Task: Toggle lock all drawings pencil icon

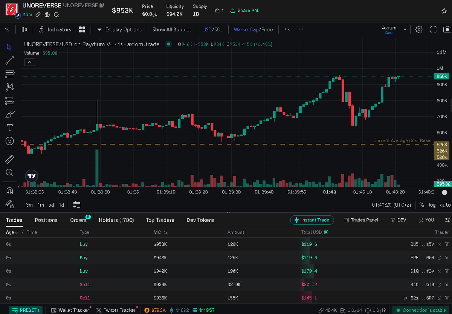Action: pyautogui.click(x=10, y=204)
